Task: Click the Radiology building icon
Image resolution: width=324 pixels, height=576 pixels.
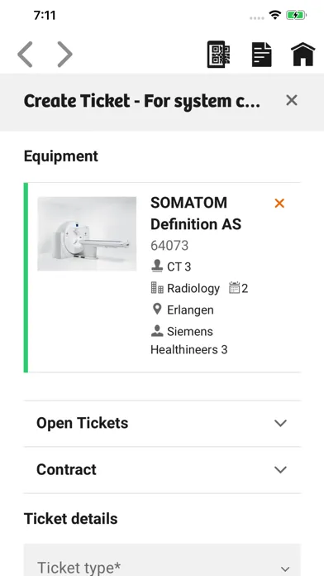Action: (157, 288)
